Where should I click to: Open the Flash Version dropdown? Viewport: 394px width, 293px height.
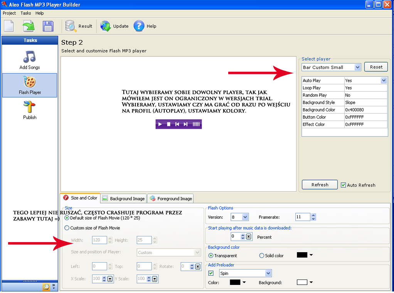[239, 217]
